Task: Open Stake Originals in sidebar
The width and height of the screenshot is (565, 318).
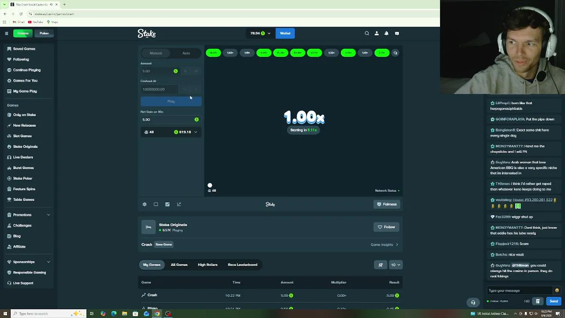Action: click(25, 147)
